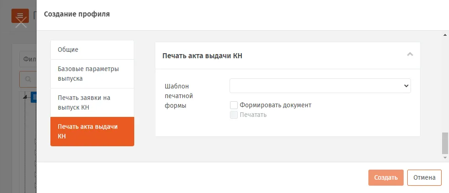This screenshot has height=193, width=449.
Task: Select the blue list icon in tree
Action: (34, 97)
